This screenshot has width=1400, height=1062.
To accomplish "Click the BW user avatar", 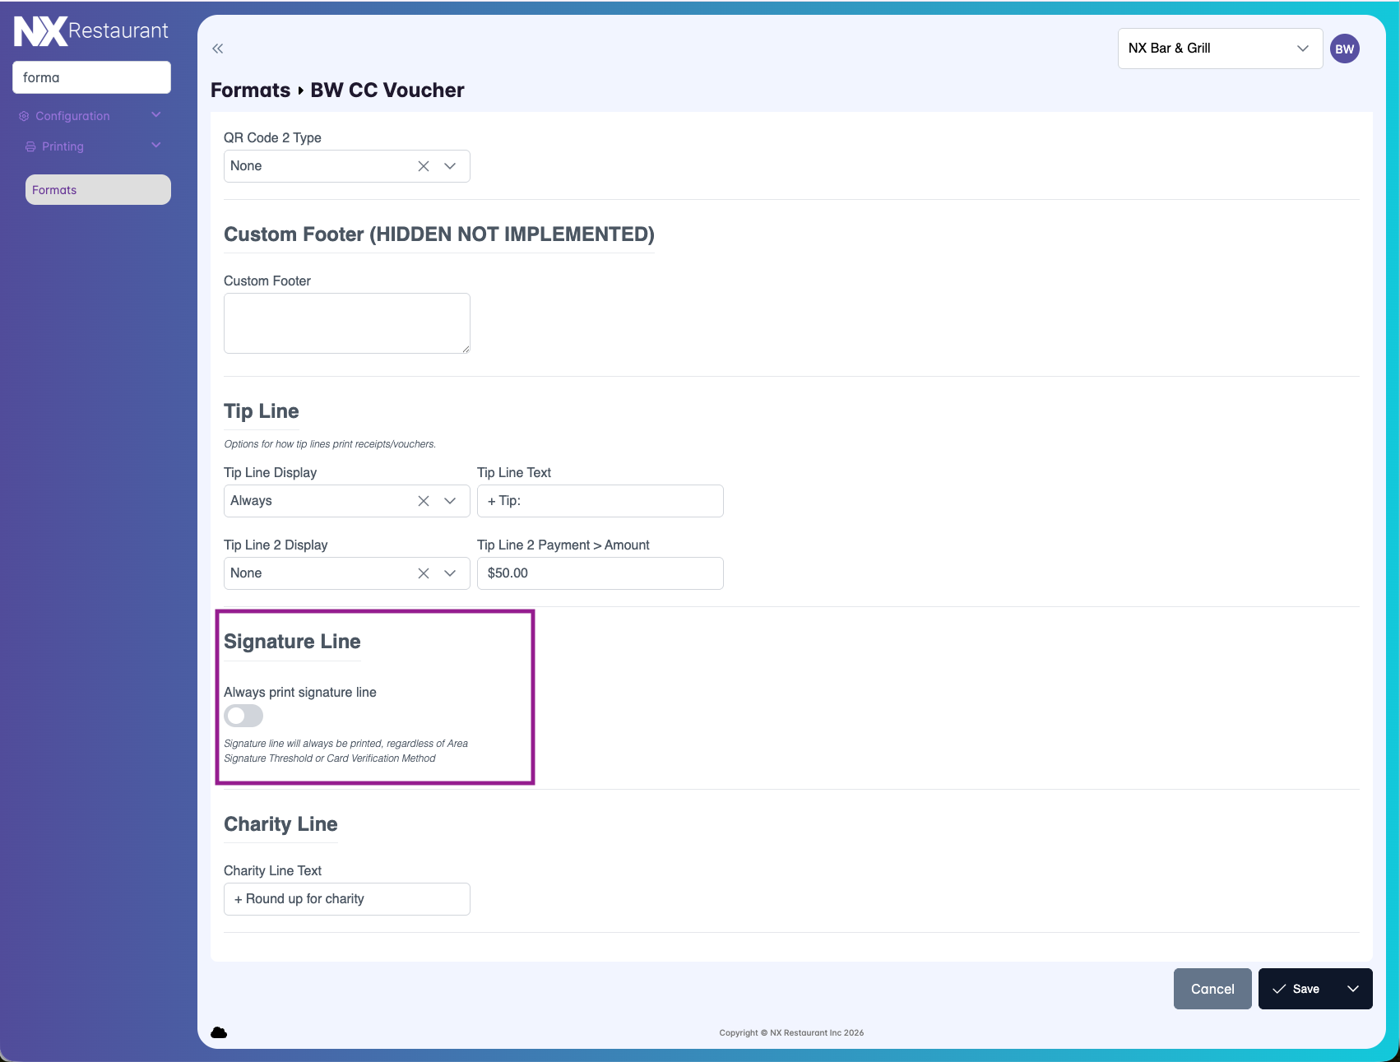I will click(x=1344, y=49).
